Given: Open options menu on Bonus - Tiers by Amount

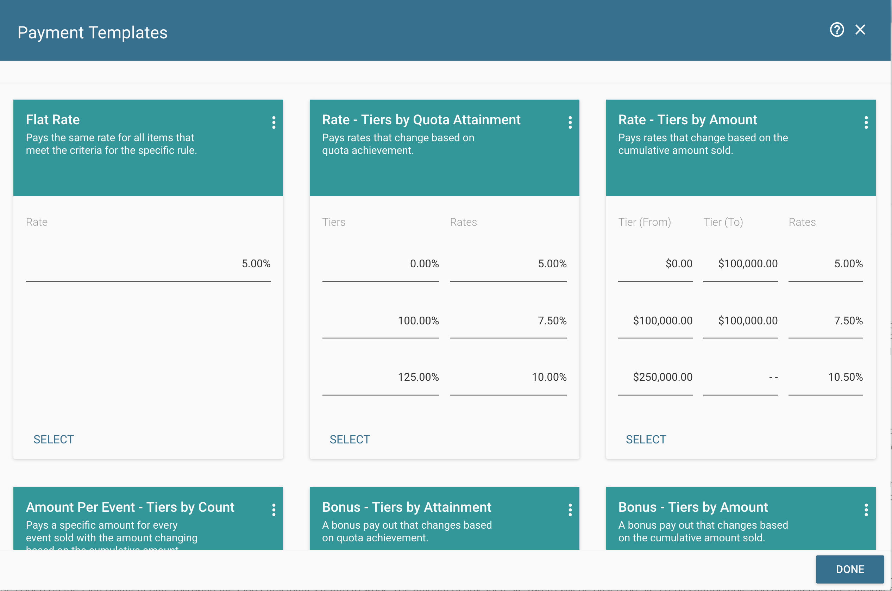Looking at the screenshot, I should [x=866, y=510].
